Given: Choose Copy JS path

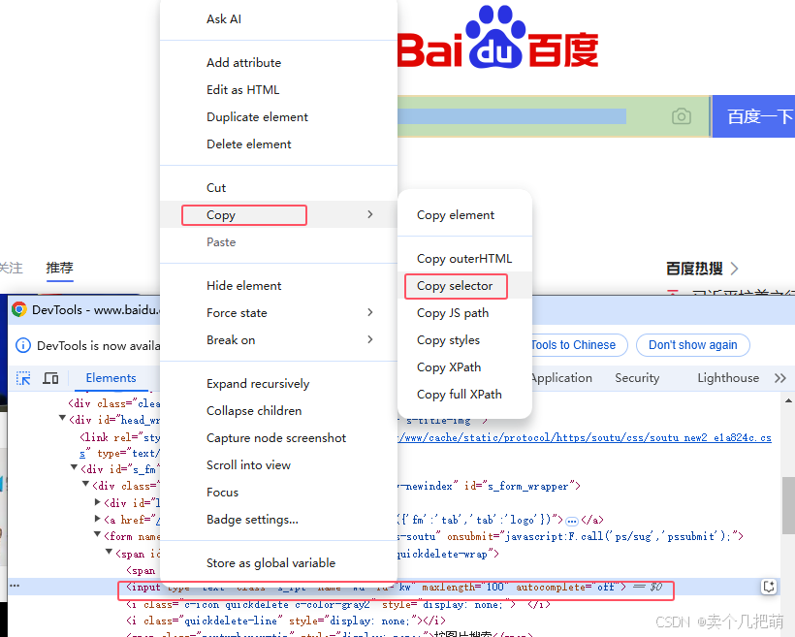Looking at the screenshot, I should 453,313.
